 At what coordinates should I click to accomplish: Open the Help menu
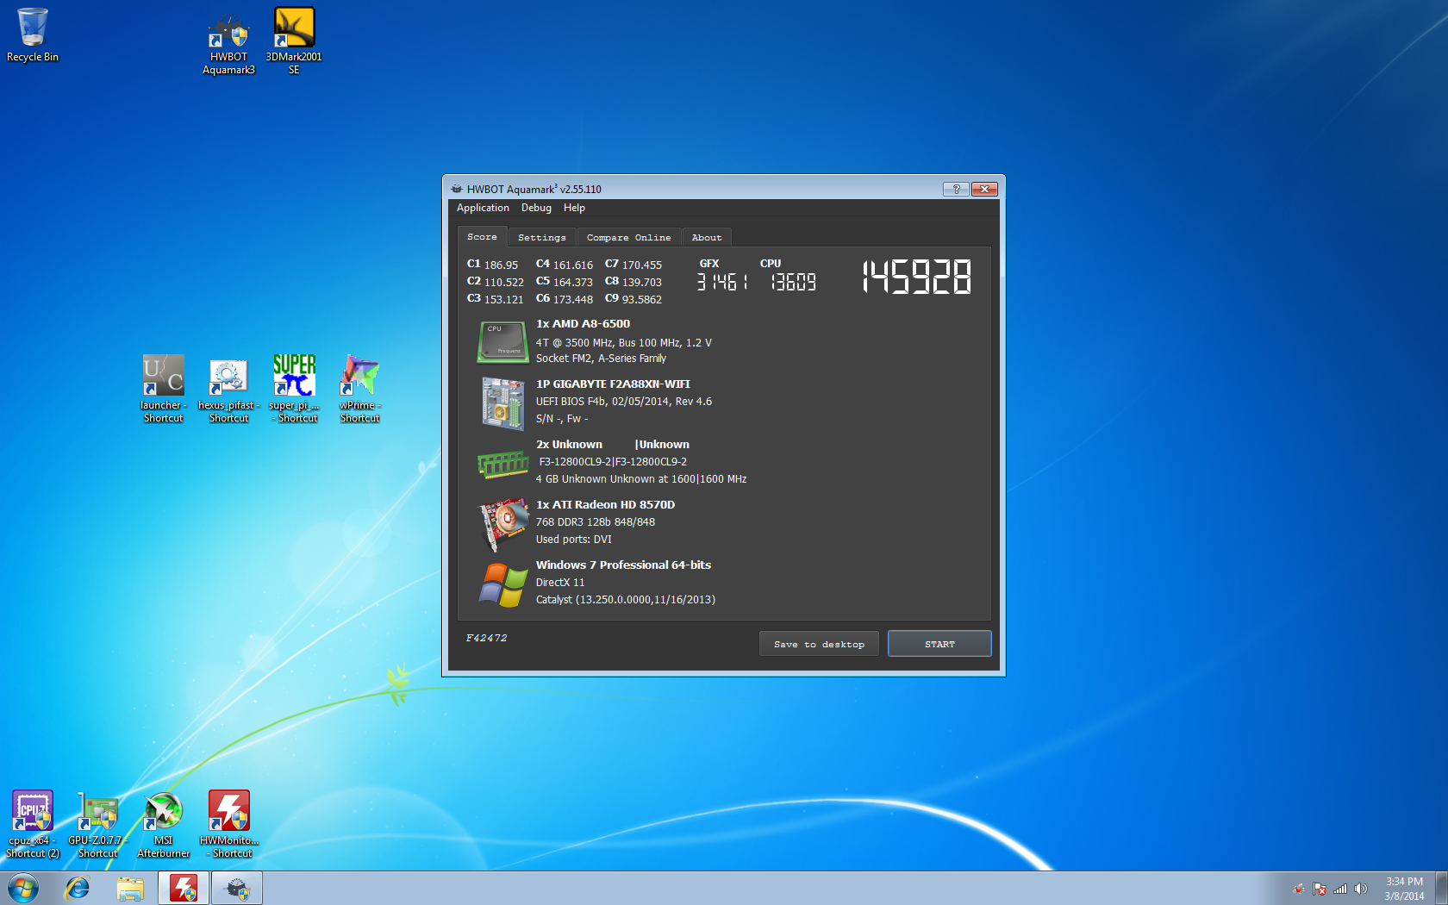[x=574, y=208]
